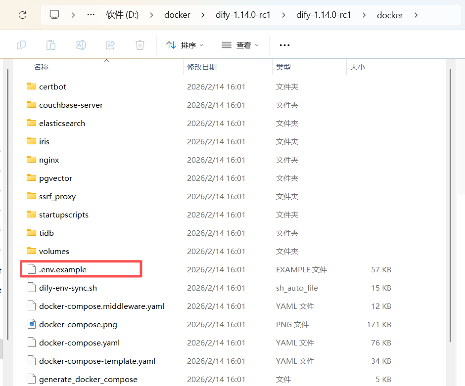This screenshot has width=465, height=386.
Task: Sort by the 修改日期 column header
Action: [202, 67]
